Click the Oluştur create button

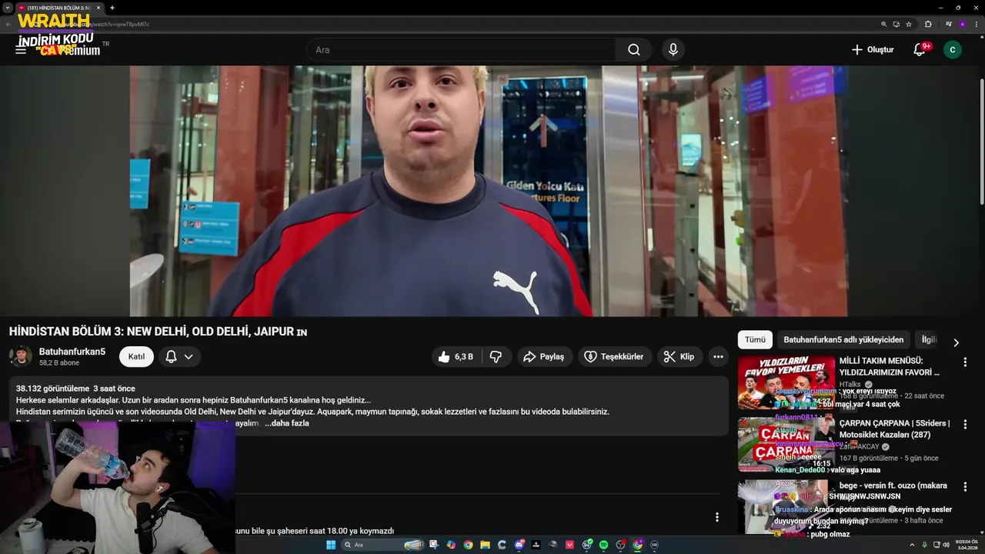point(873,50)
